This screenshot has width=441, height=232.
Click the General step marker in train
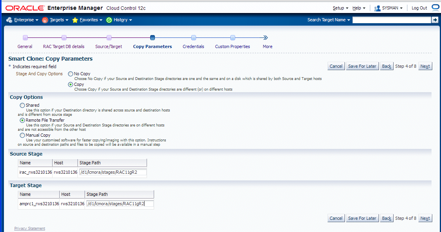click(x=25, y=37)
